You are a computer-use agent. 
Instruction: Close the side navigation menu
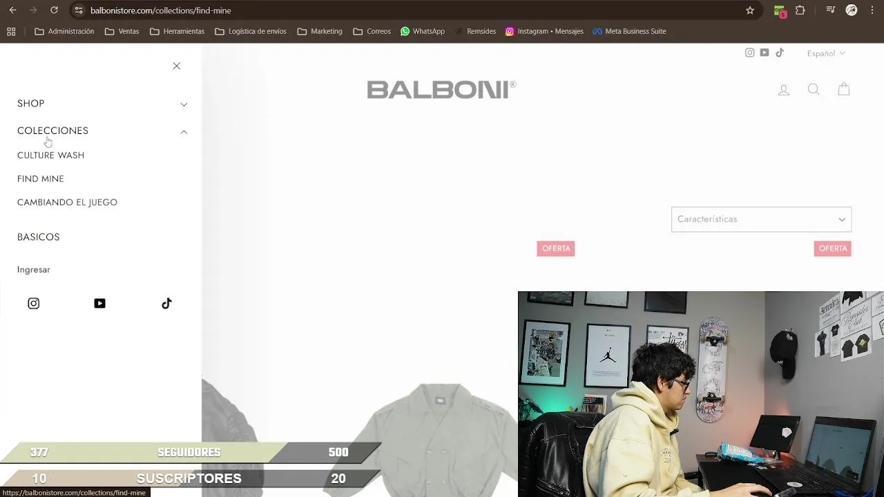click(176, 66)
